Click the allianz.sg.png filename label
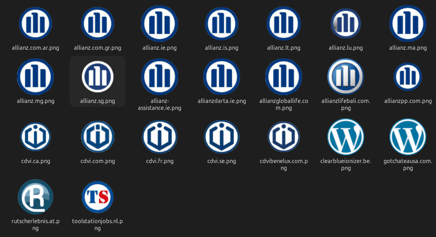The height and width of the screenshot is (237, 436). click(x=98, y=101)
